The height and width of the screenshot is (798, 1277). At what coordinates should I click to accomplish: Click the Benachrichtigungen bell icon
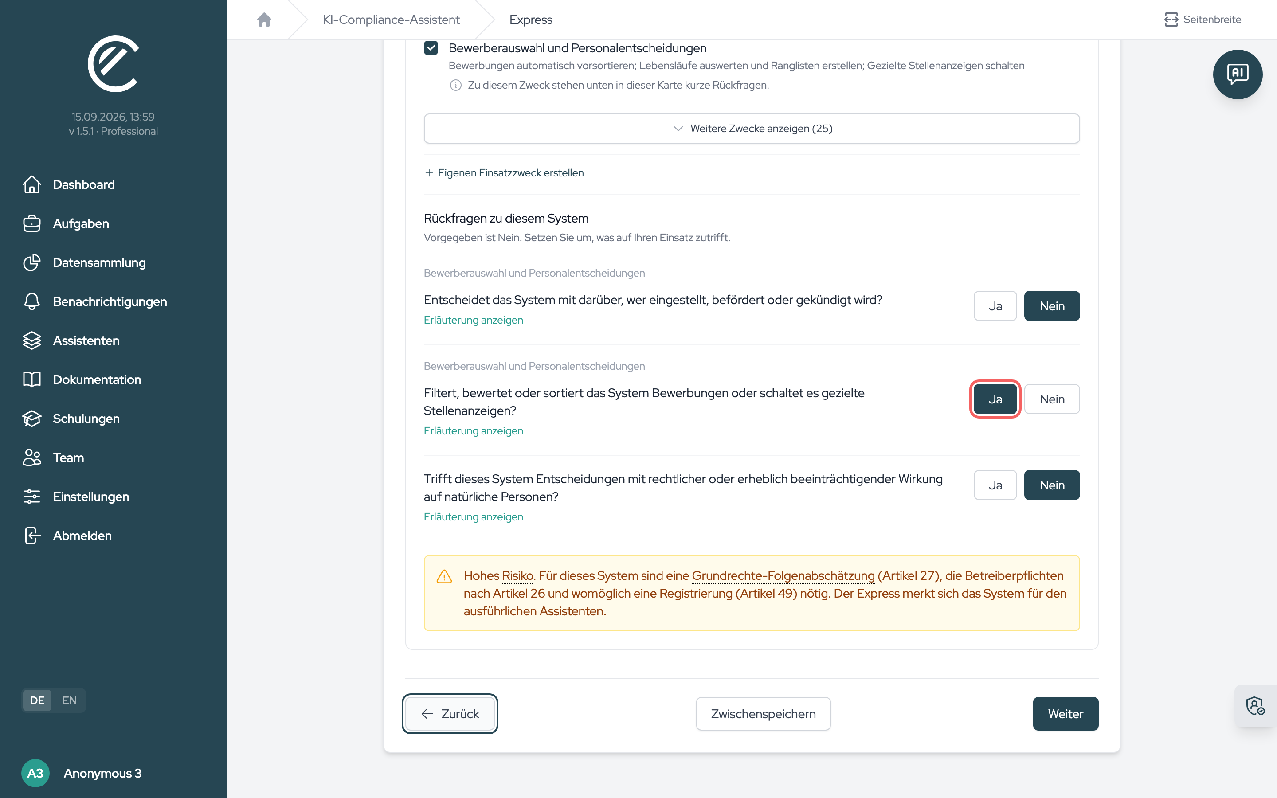31,301
